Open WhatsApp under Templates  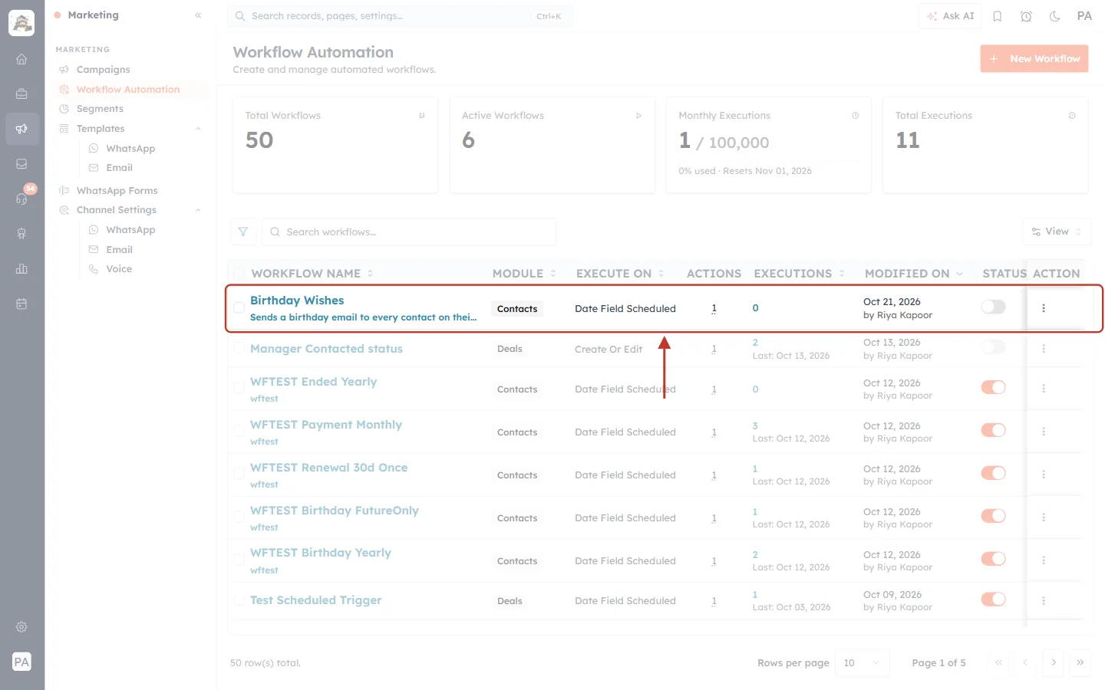point(130,149)
